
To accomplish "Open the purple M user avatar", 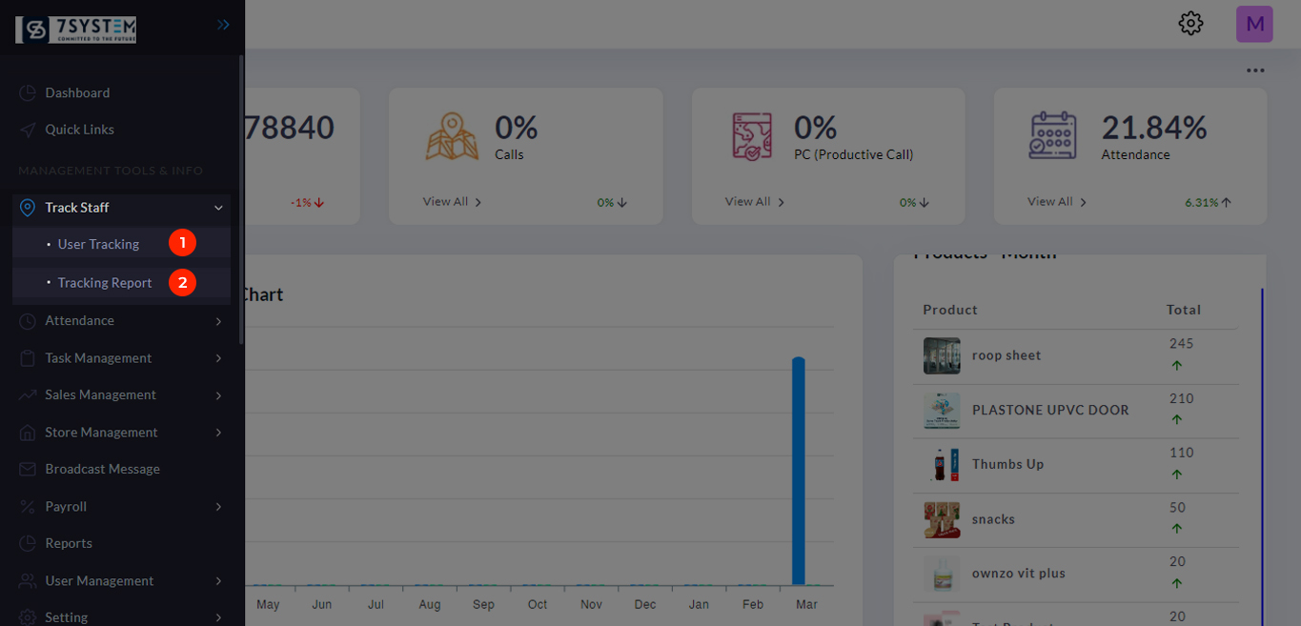I will [x=1254, y=24].
